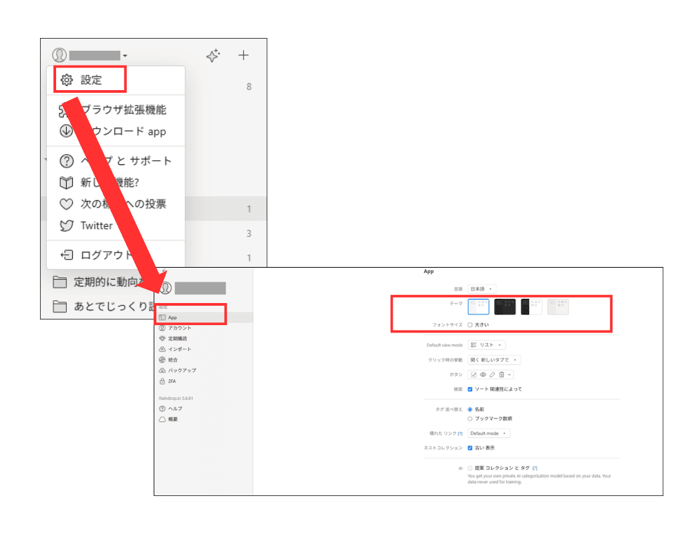Viewport: 684px width, 534px height.
Task: Click the Twitter bird icon
Action: (66, 226)
